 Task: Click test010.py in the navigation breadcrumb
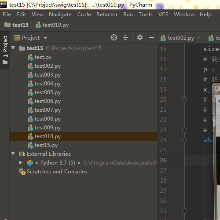click(x=55, y=25)
